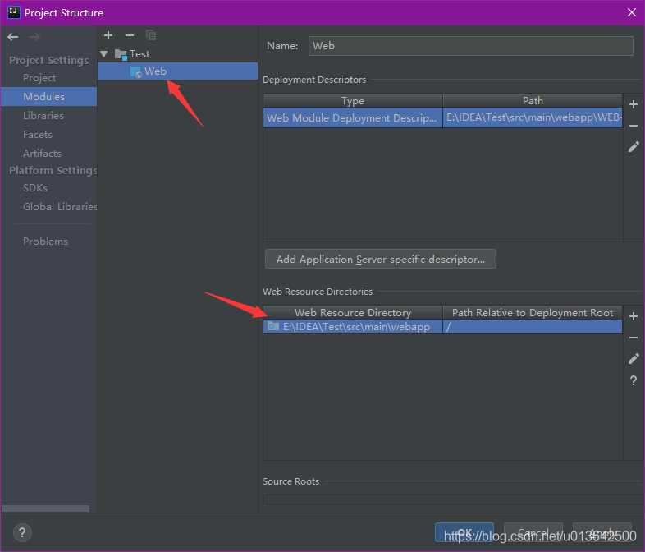Collapse the Test module tree node
Screen dimensions: 645x552
pos(104,54)
